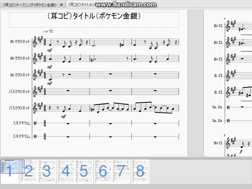Viewport: 252px width, 189px height.
Task: Jump to page 7 thumbnail in the navigator
Action: point(121,171)
